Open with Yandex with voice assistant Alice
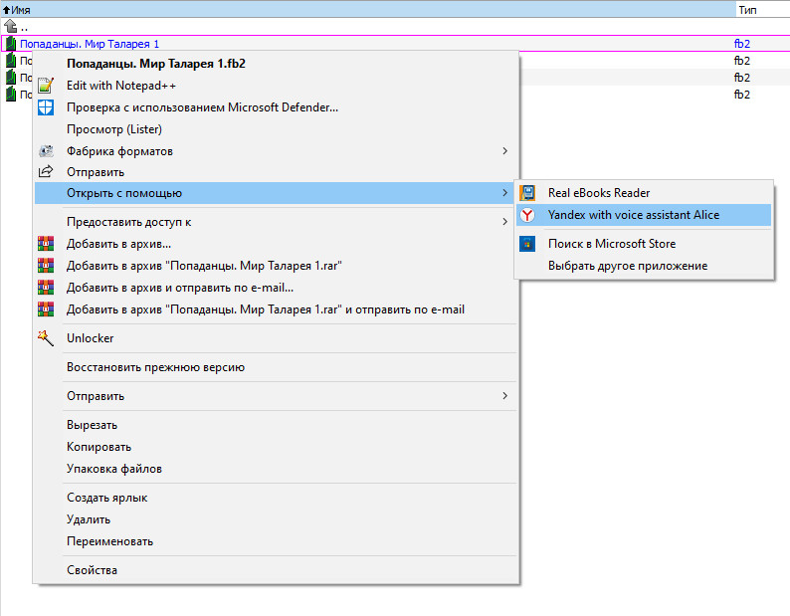This screenshot has width=790, height=616. (644, 215)
